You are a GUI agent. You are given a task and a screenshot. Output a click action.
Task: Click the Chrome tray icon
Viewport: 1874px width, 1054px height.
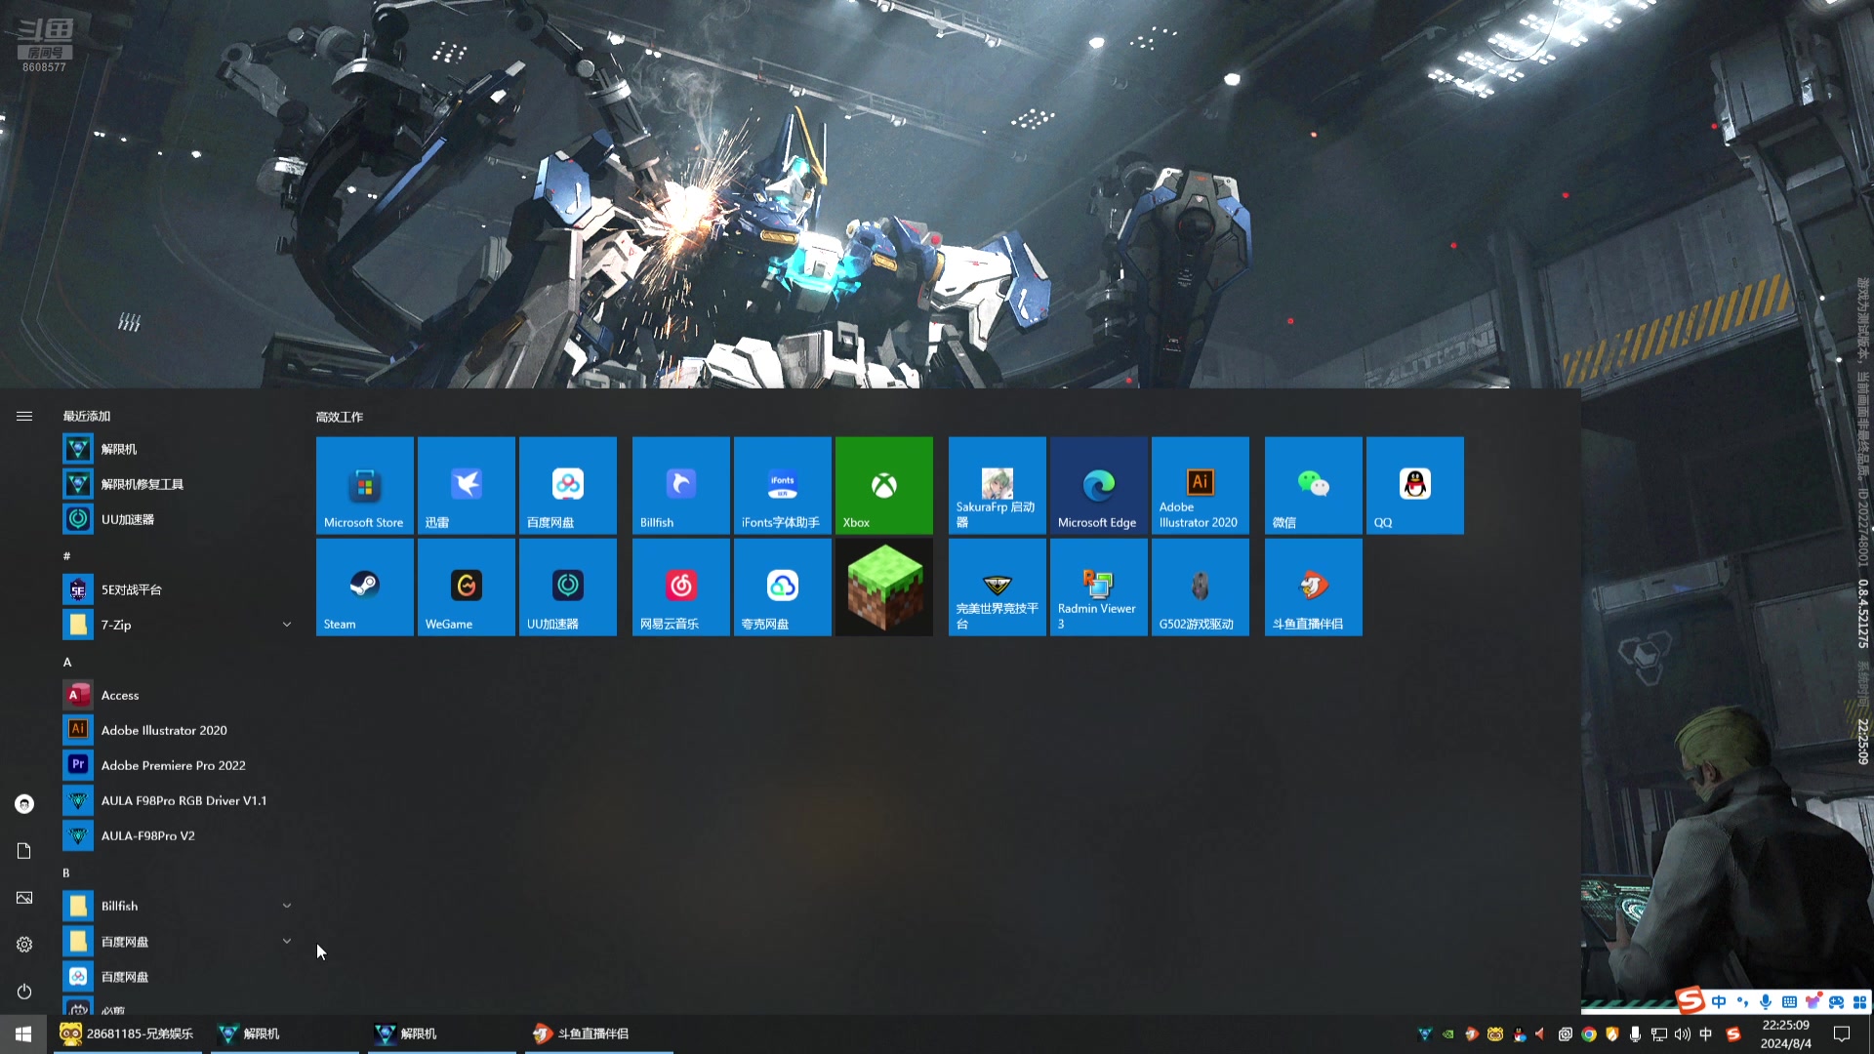(1589, 1034)
